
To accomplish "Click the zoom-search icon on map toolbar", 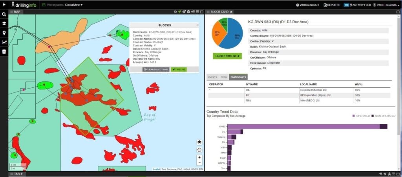I will click(184, 12).
